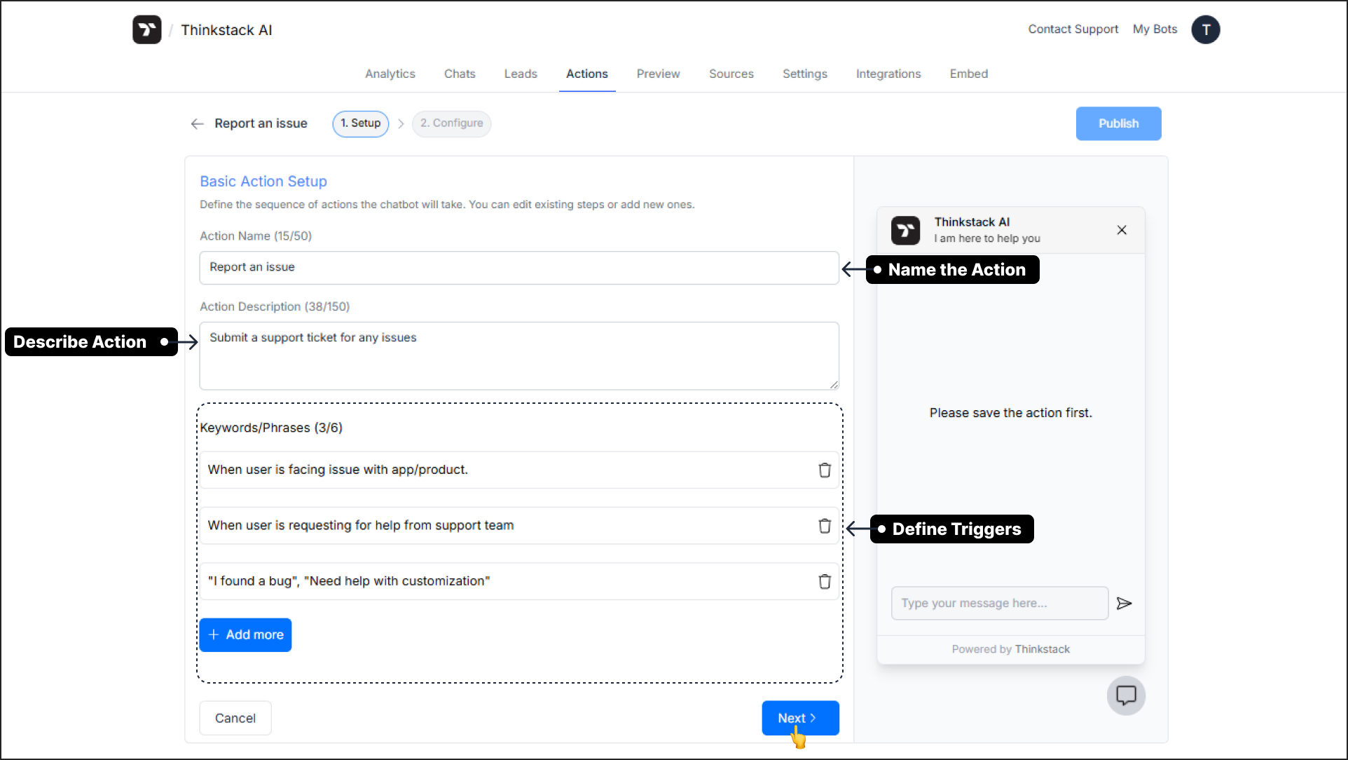This screenshot has height=760, width=1348.
Task: Focus 'Type your message here' chat input
Action: 1000,603
